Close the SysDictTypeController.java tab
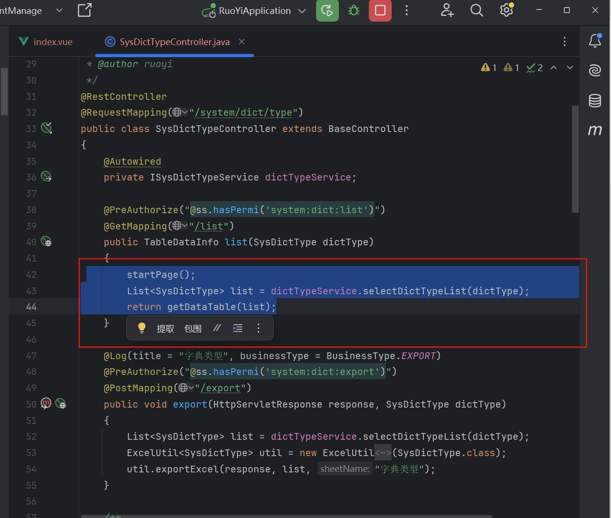611x518 pixels. click(242, 42)
